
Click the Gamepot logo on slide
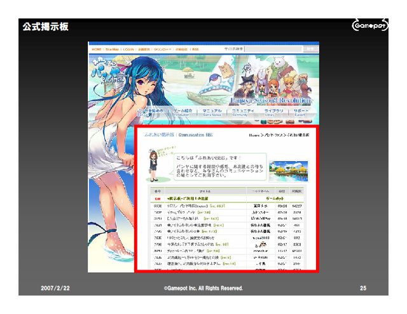click(x=370, y=25)
